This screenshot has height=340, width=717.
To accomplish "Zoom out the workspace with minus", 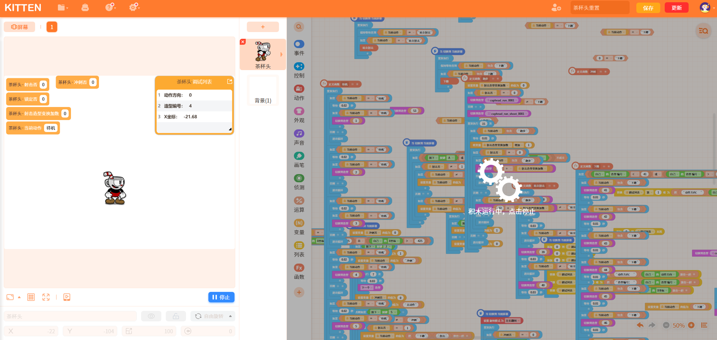I will pyautogui.click(x=666, y=325).
